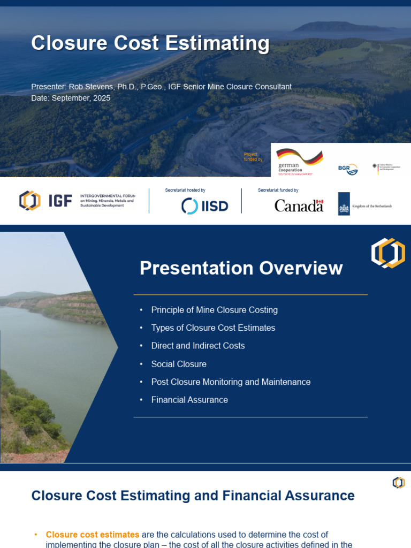Click the small hexagon logo on the third slide
Screen dimensions: 411x548
(x=399, y=483)
